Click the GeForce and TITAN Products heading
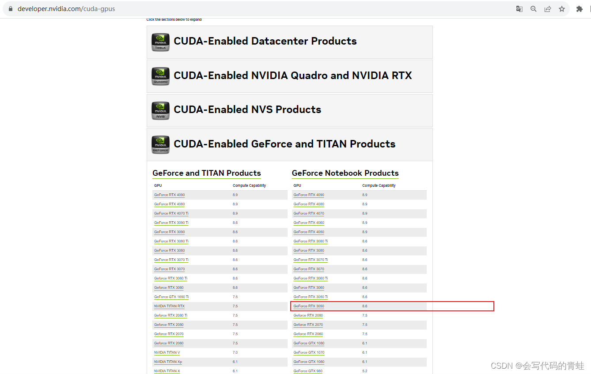 coord(207,173)
